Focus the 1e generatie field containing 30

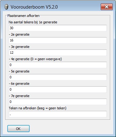click(x=58, y=28)
